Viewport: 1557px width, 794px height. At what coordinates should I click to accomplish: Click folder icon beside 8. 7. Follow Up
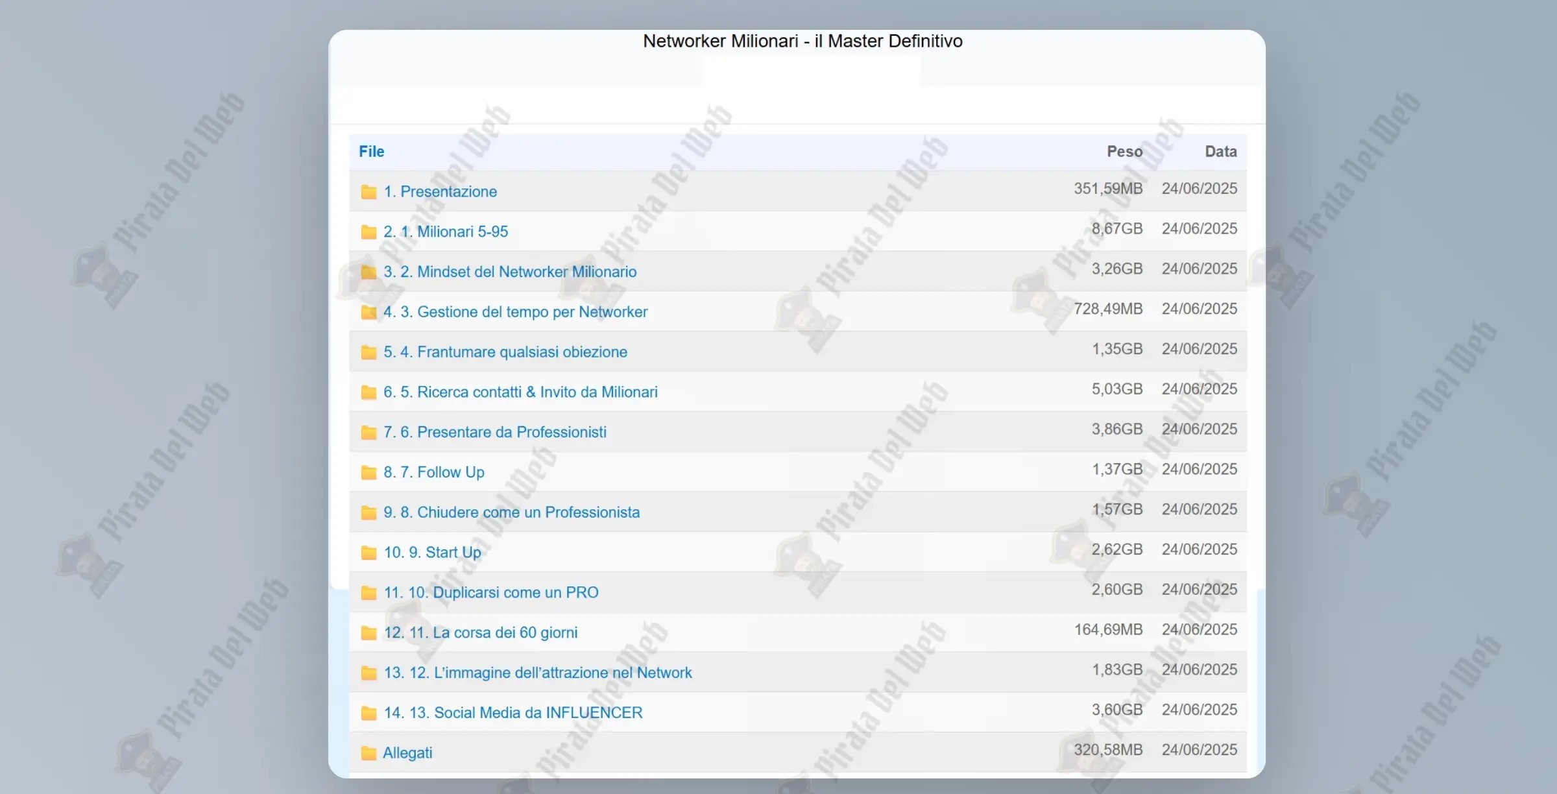pyautogui.click(x=368, y=472)
